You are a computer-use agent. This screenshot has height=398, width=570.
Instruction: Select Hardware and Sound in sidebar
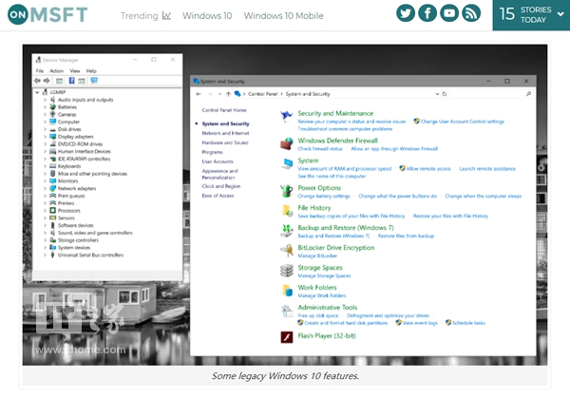pos(225,142)
